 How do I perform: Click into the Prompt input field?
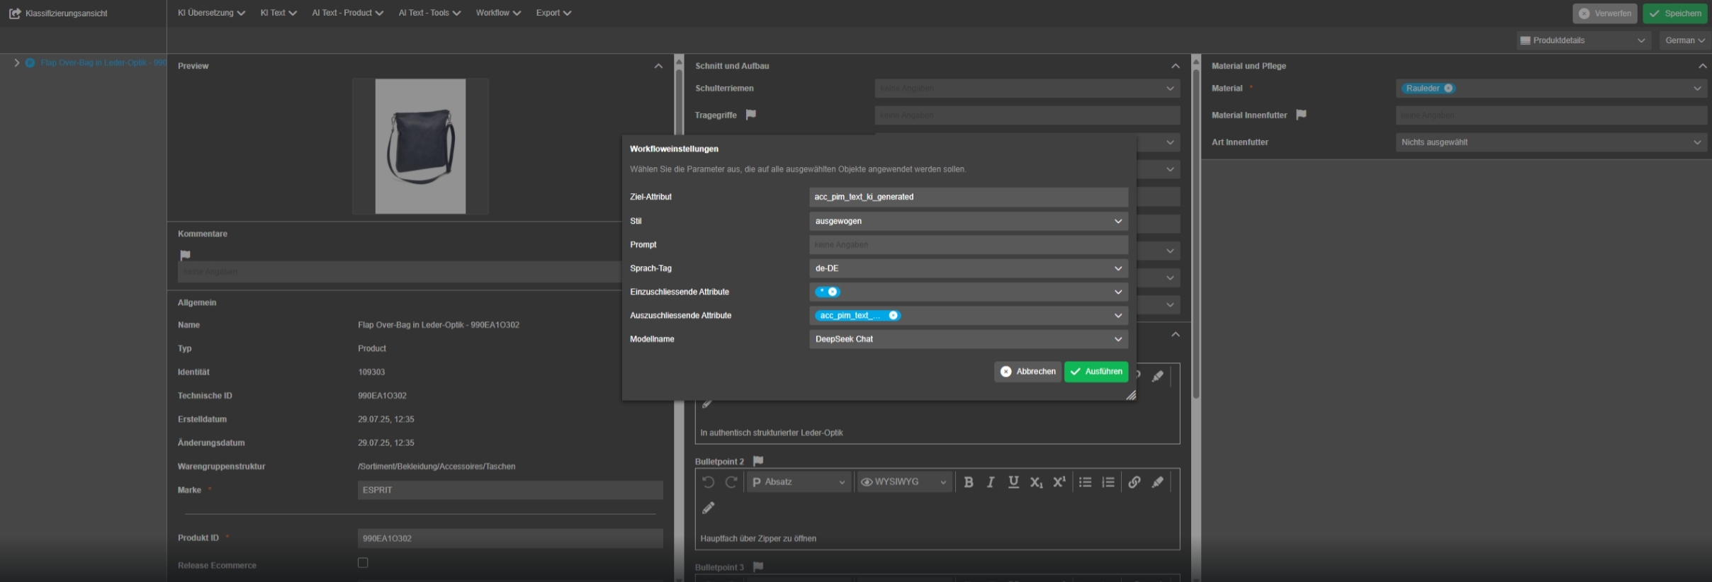click(x=968, y=245)
